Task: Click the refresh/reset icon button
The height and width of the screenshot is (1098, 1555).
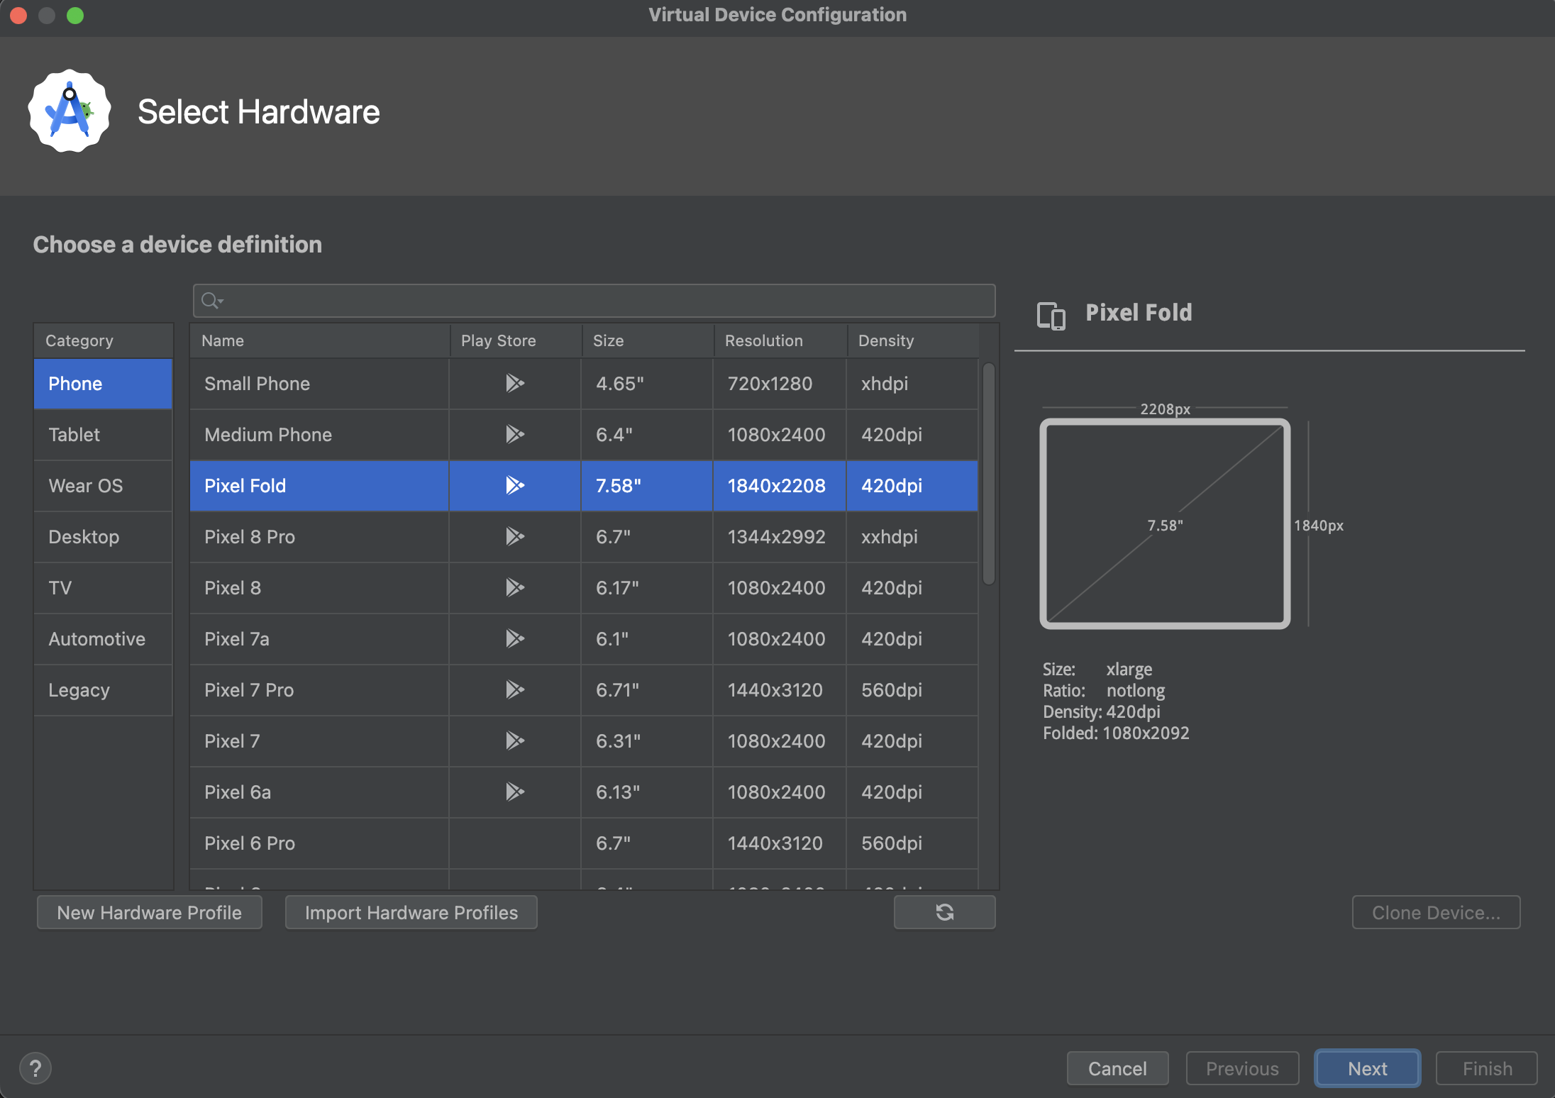Action: [944, 913]
